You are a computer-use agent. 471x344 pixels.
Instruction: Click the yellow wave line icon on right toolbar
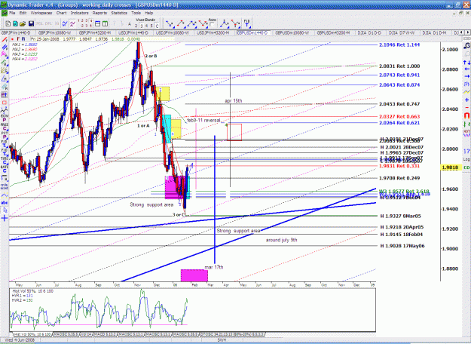(466, 91)
